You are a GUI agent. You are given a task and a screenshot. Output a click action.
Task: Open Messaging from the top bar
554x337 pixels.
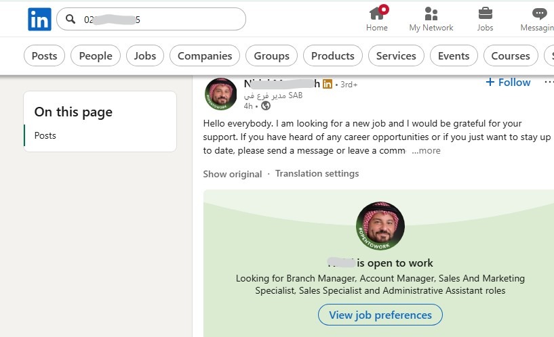[x=539, y=14]
